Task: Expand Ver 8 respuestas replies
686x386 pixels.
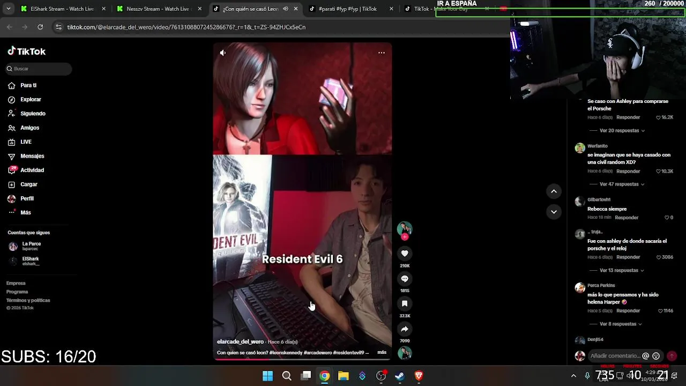Action: pyautogui.click(x=621, y=324)
